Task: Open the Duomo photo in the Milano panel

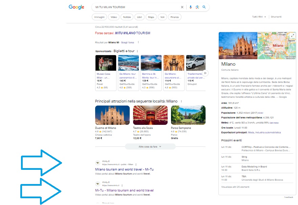Action: click(238, 46)
